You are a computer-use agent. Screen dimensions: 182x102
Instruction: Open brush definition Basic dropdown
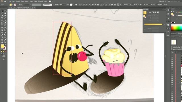tap(53, 5)
